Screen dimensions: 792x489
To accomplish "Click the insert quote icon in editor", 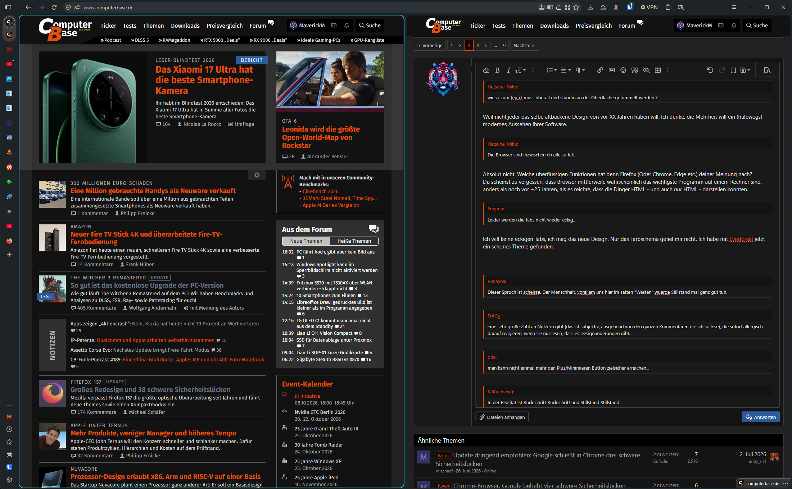I will 634,70.
